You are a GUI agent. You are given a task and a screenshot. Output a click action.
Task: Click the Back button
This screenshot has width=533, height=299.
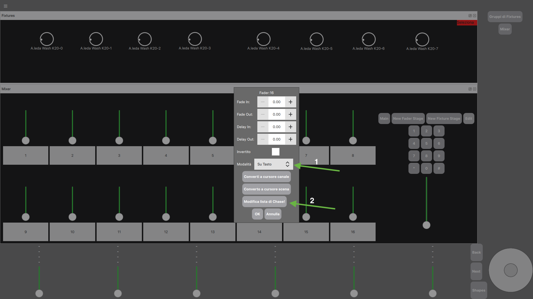tap(476, 252)
